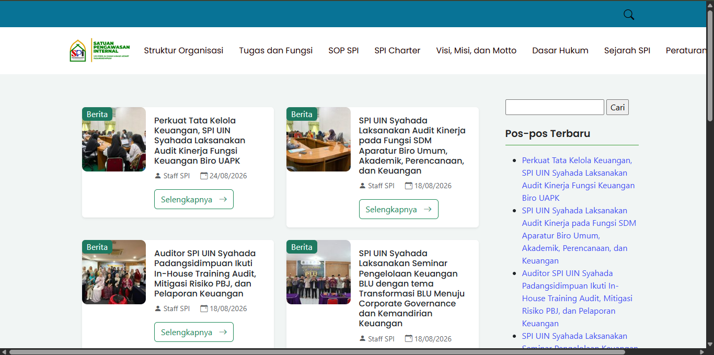Open Tugas dan Fungsi menu item
Image resolution: width=714 pixels, height=355 pixels.
pos(276,51)
